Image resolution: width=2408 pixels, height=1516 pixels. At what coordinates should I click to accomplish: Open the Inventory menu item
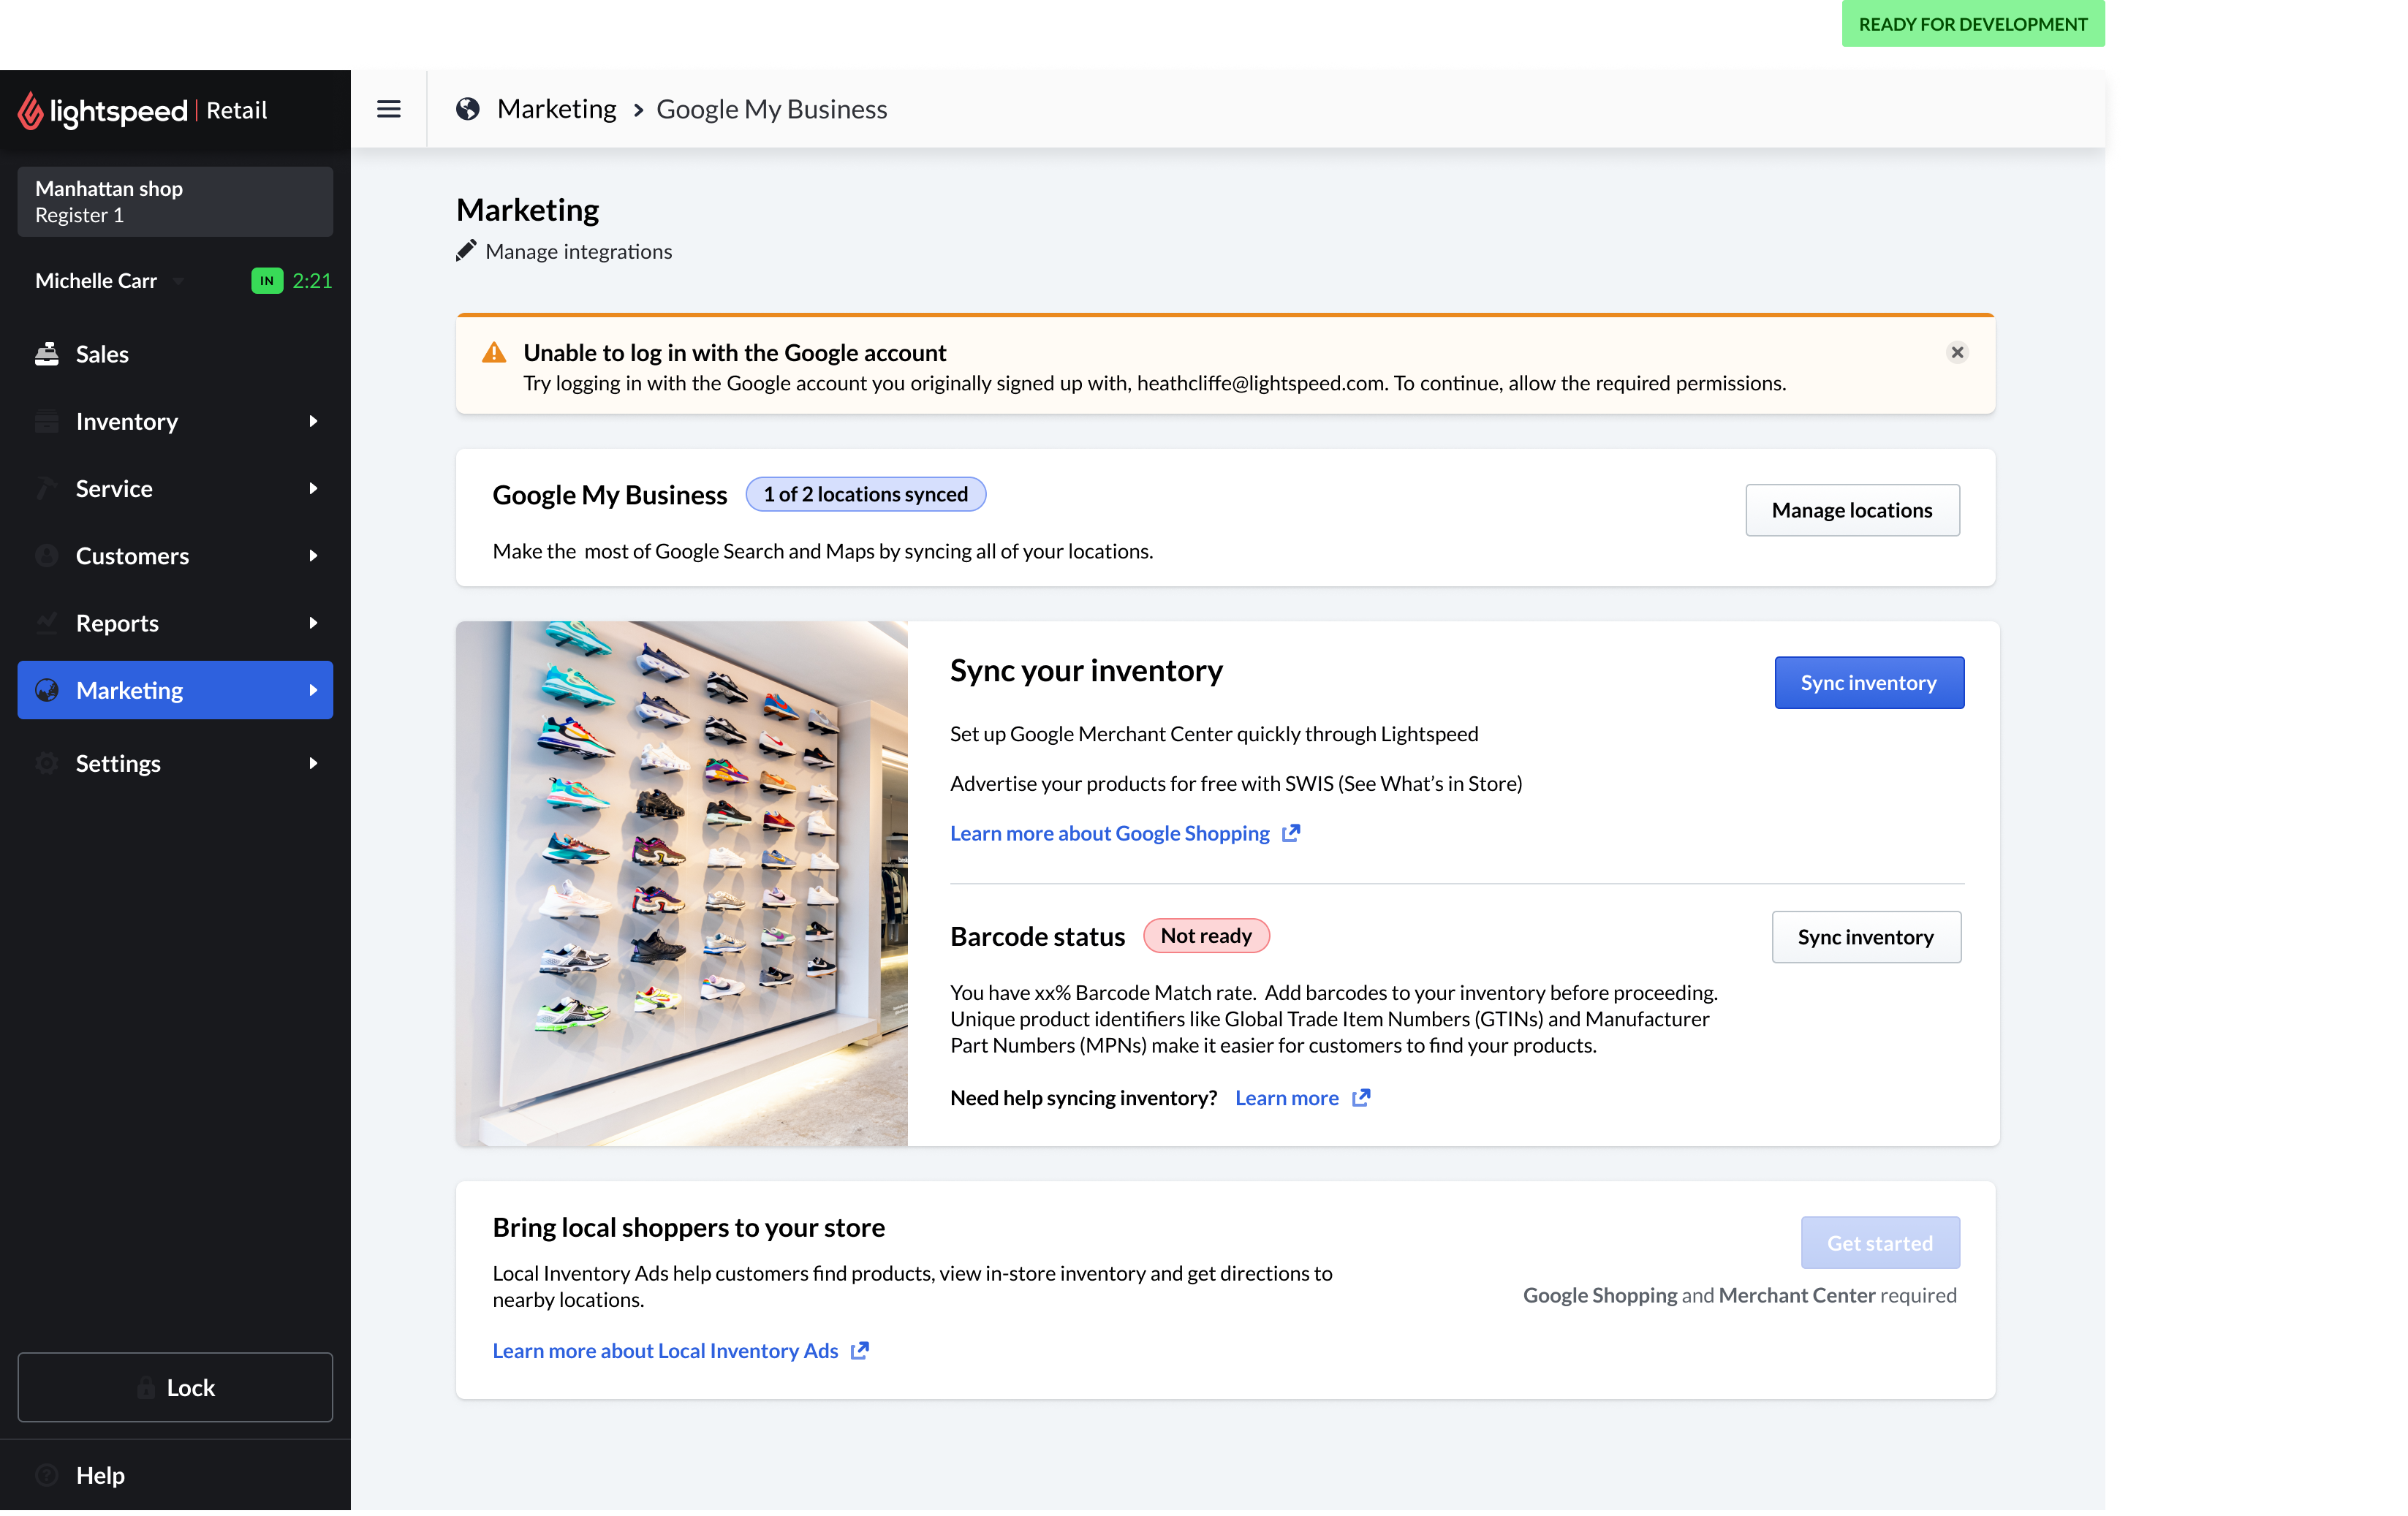[175, 421]
